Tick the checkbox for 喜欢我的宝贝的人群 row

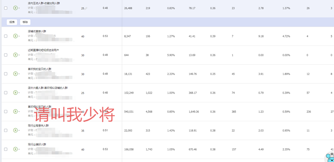[x=6, y=74]
